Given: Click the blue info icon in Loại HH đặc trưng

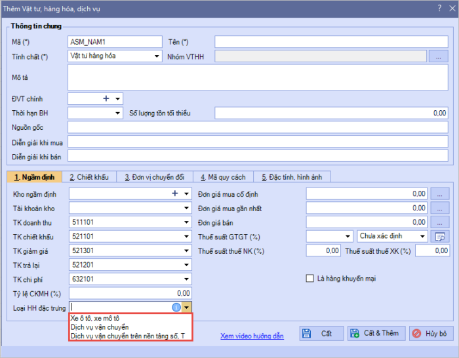Looking at the screenshot, I should coord(176,307).
